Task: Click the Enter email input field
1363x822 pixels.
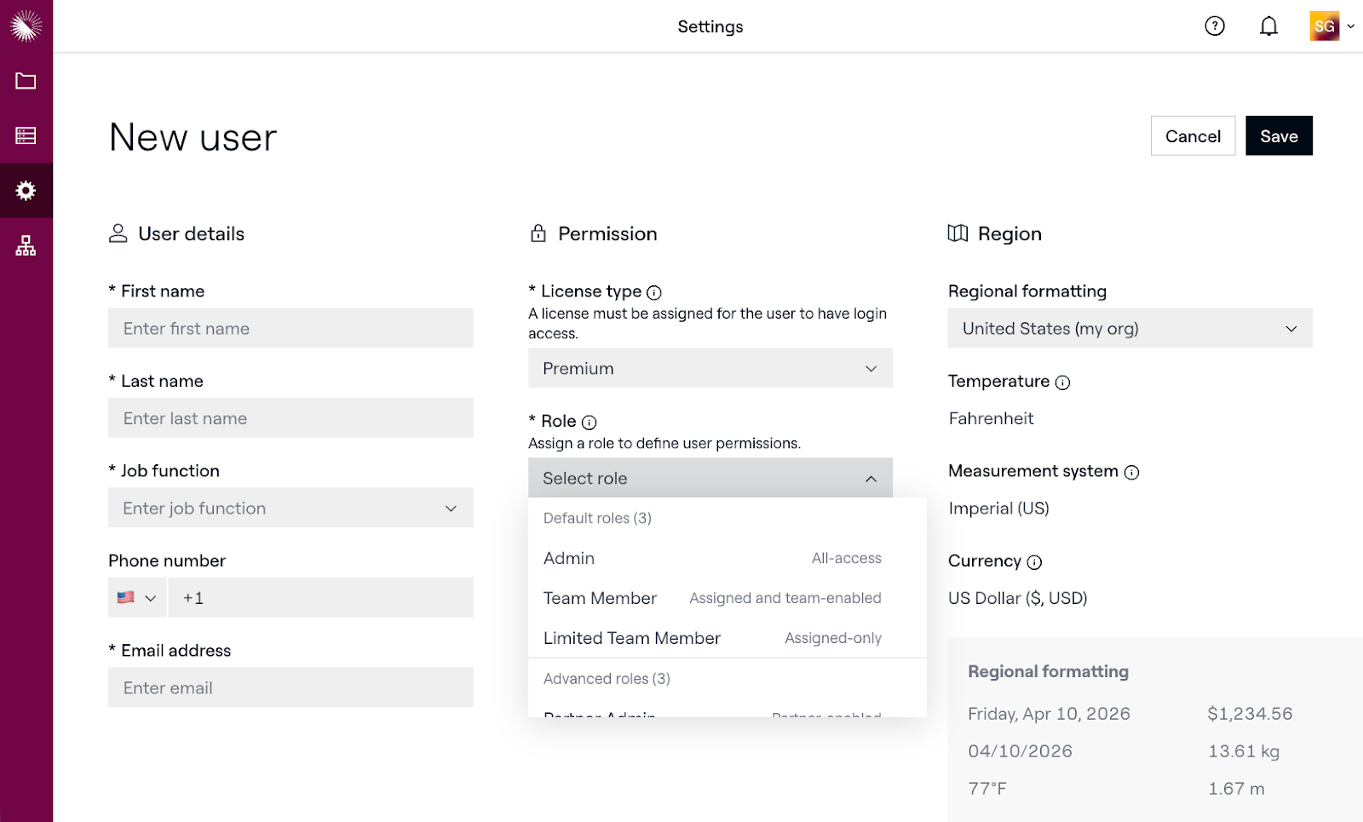Action: [290, 688]
